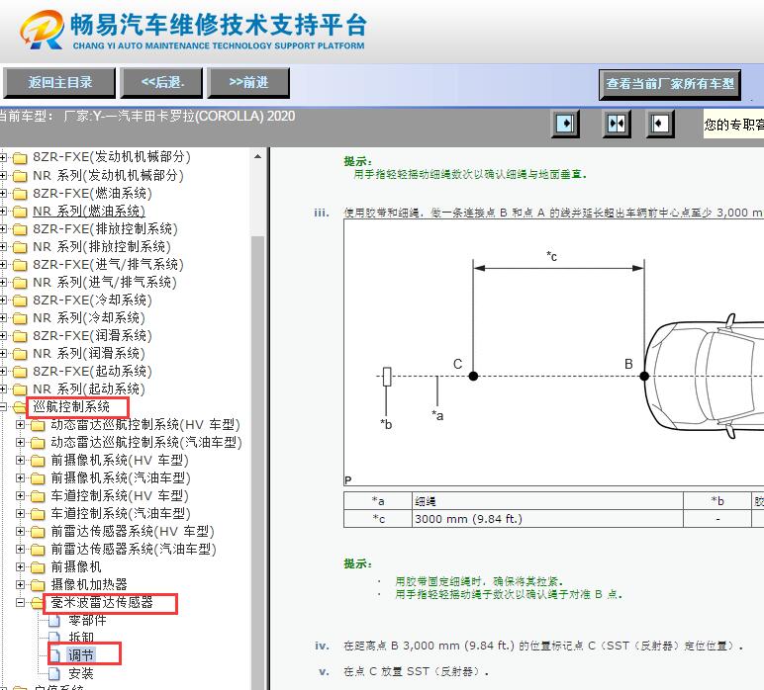Expand 前雷达传感器系统(汽油车型) node

(21, 550)
